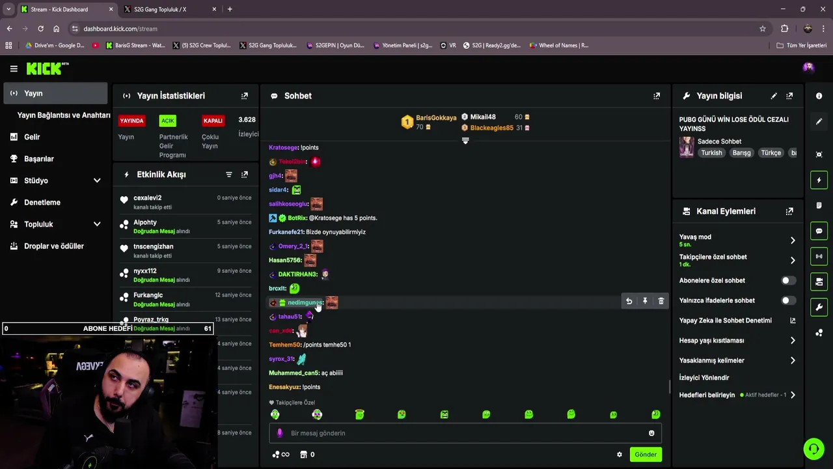The image size is (833, 469).
Task: Toggle Abonelere özel sohbet switch
Action: pos(788,281)
